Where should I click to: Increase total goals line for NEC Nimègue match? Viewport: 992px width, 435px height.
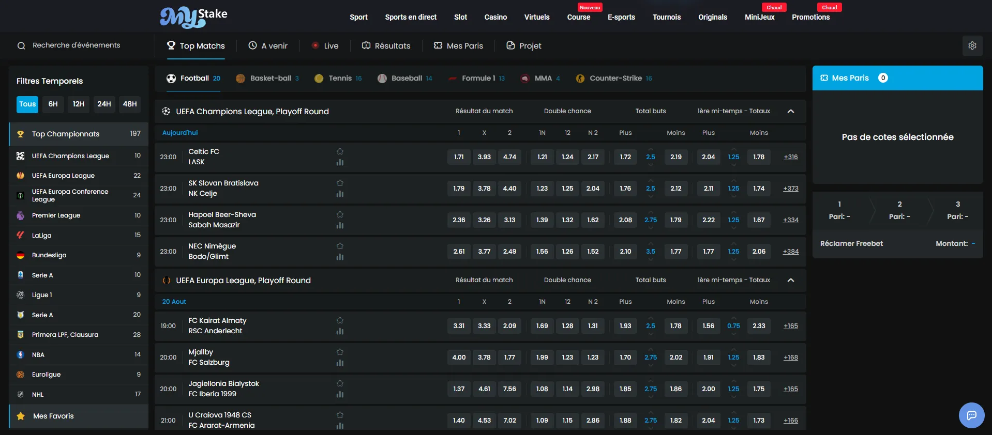[651, 244]
